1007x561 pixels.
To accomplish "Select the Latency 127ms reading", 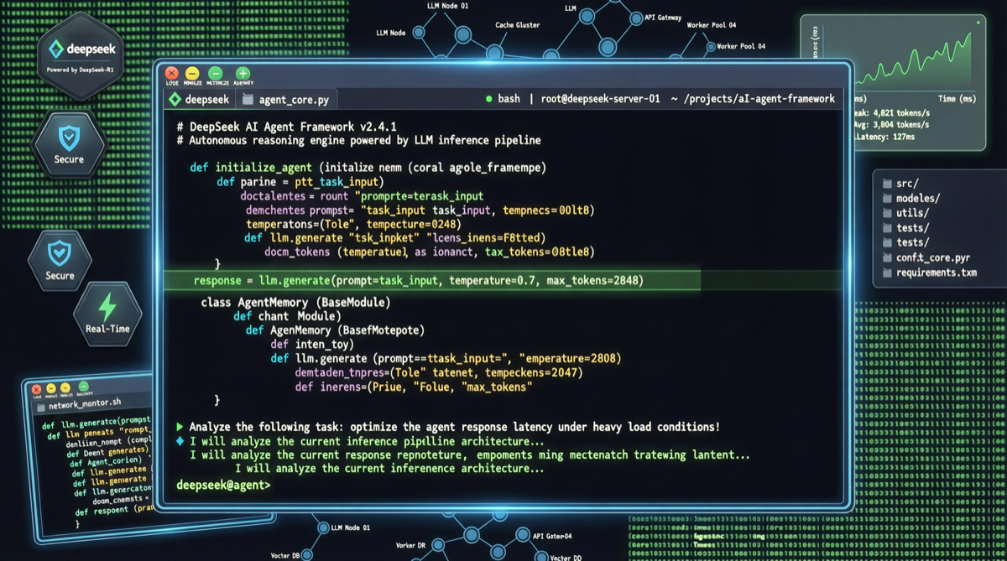I will [884, 137].
